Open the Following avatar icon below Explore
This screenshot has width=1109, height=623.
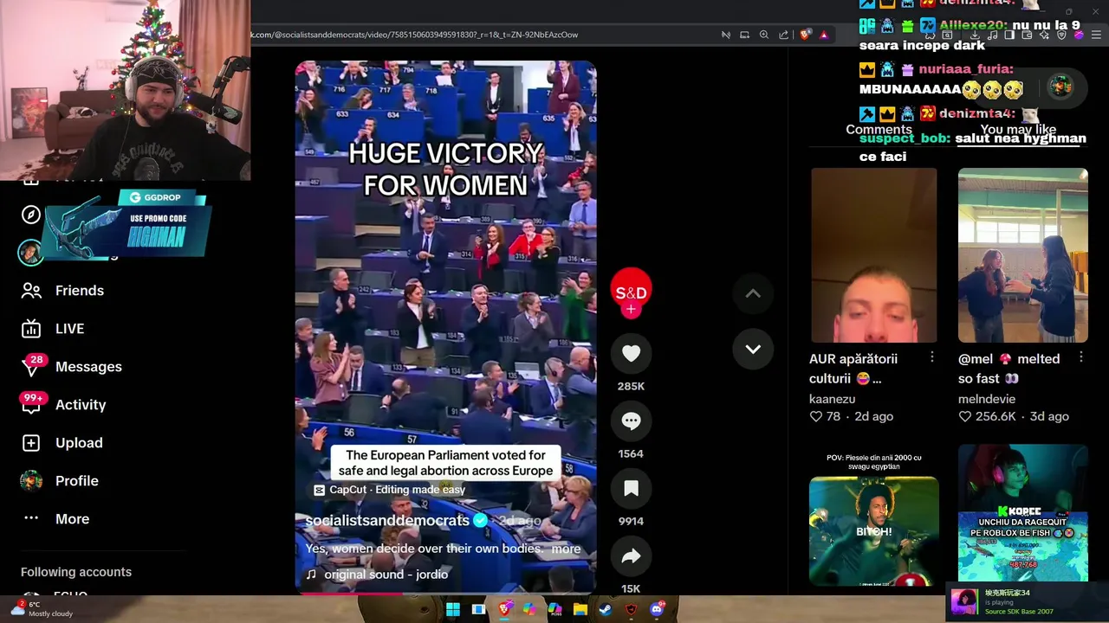click(30, 253)
